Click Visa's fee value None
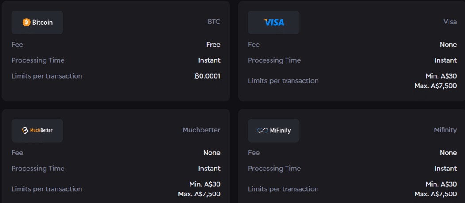Viewport: 465px width, 203px height. point(448,45)
